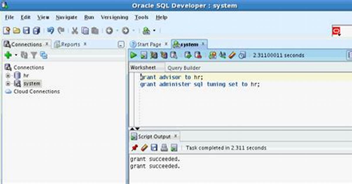Click the SQL Tuning Advisor icon
The width and height of the screenshot is (352, 184).
pos(174,55)
